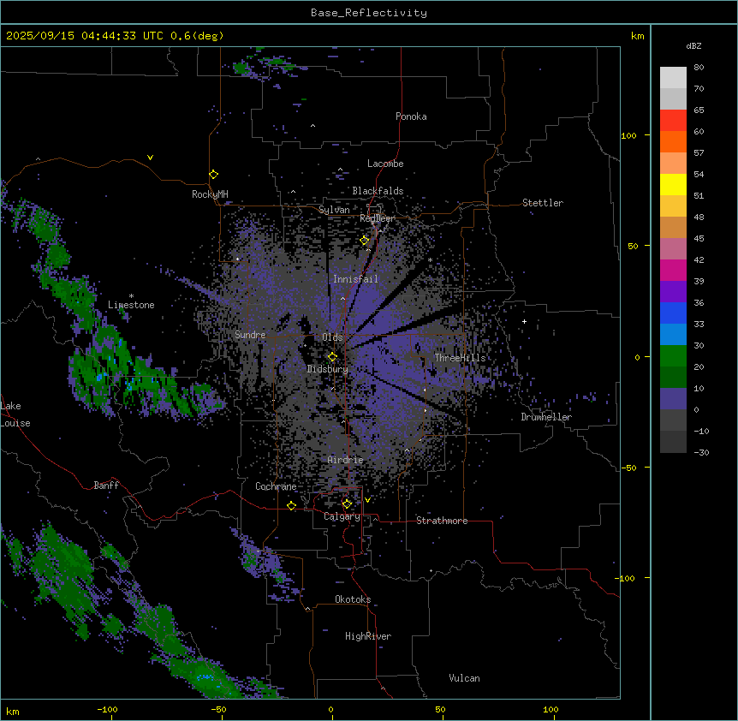This screenshot has height=721, width=738.
Task: Click the white asterisk northeast of Innisfail
Action: (430, 259)
